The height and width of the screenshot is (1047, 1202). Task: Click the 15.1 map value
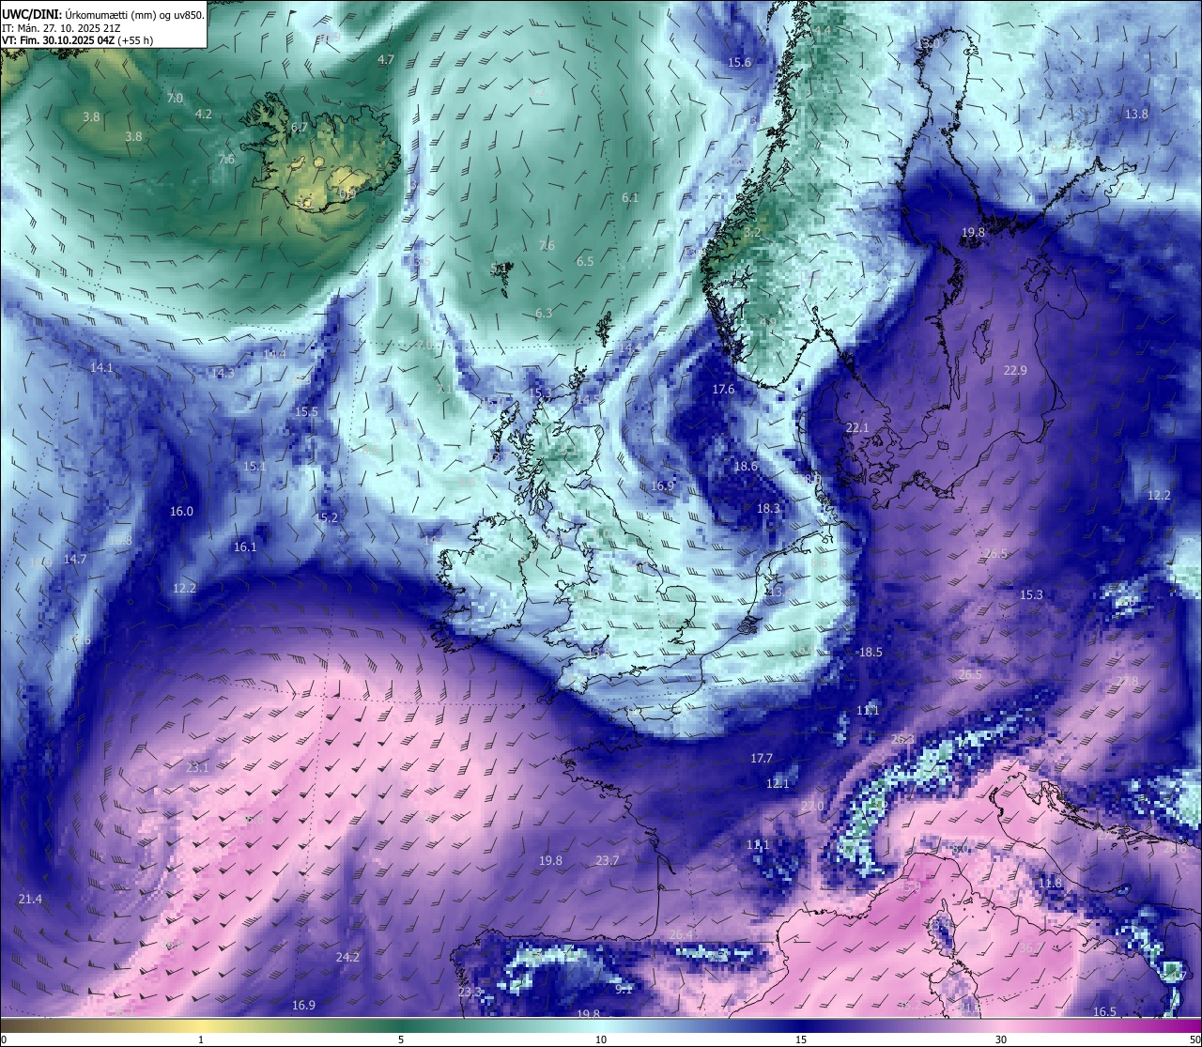[x=254, y=466]
